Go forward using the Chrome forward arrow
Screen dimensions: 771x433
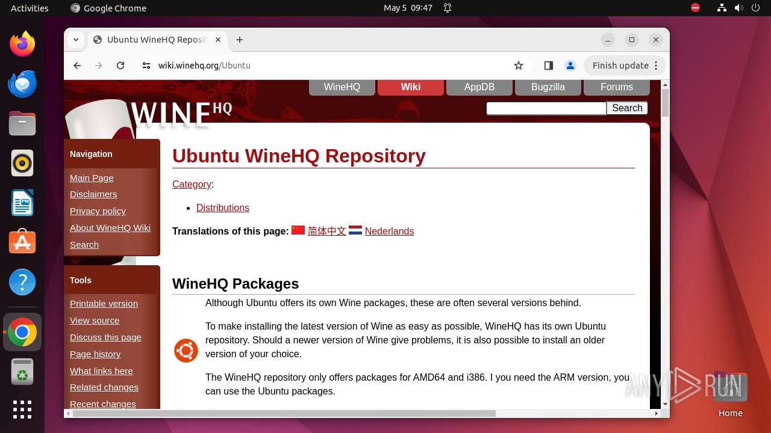tap(99, 66)
